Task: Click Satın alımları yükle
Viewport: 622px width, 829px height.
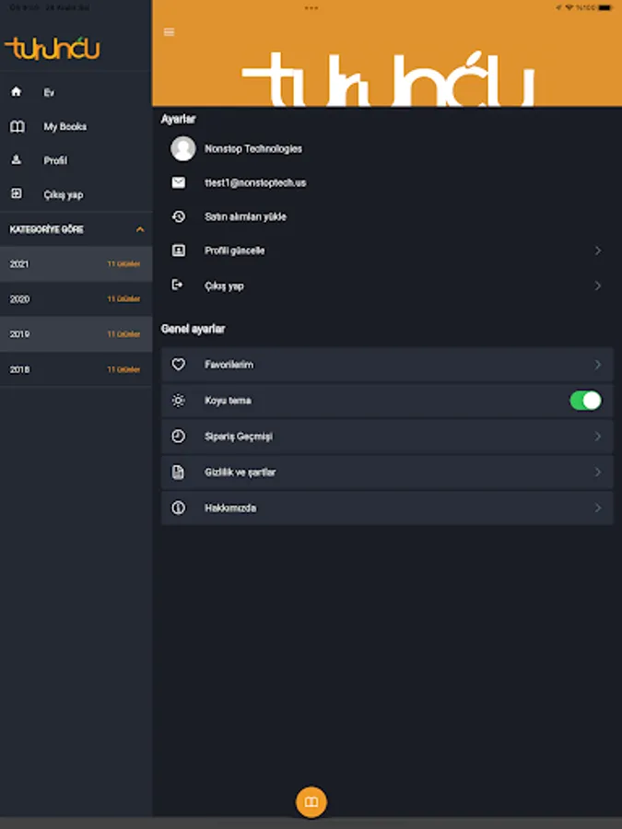Action: [x=245, y=216]
